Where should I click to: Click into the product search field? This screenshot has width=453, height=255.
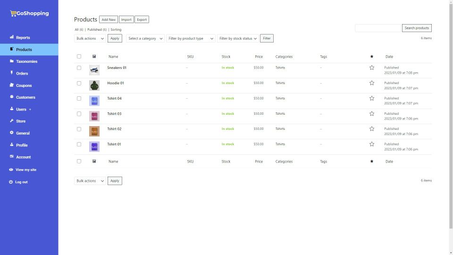377,28
